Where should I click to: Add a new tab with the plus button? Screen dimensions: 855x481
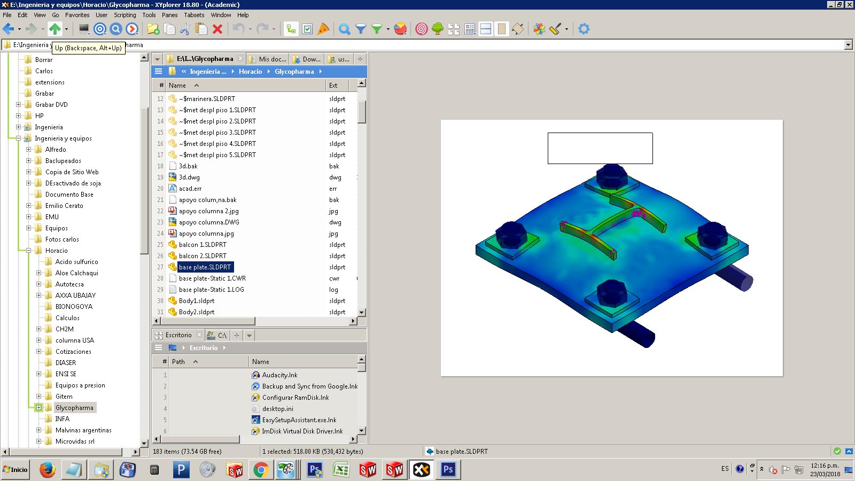click(x=360, y=59)
